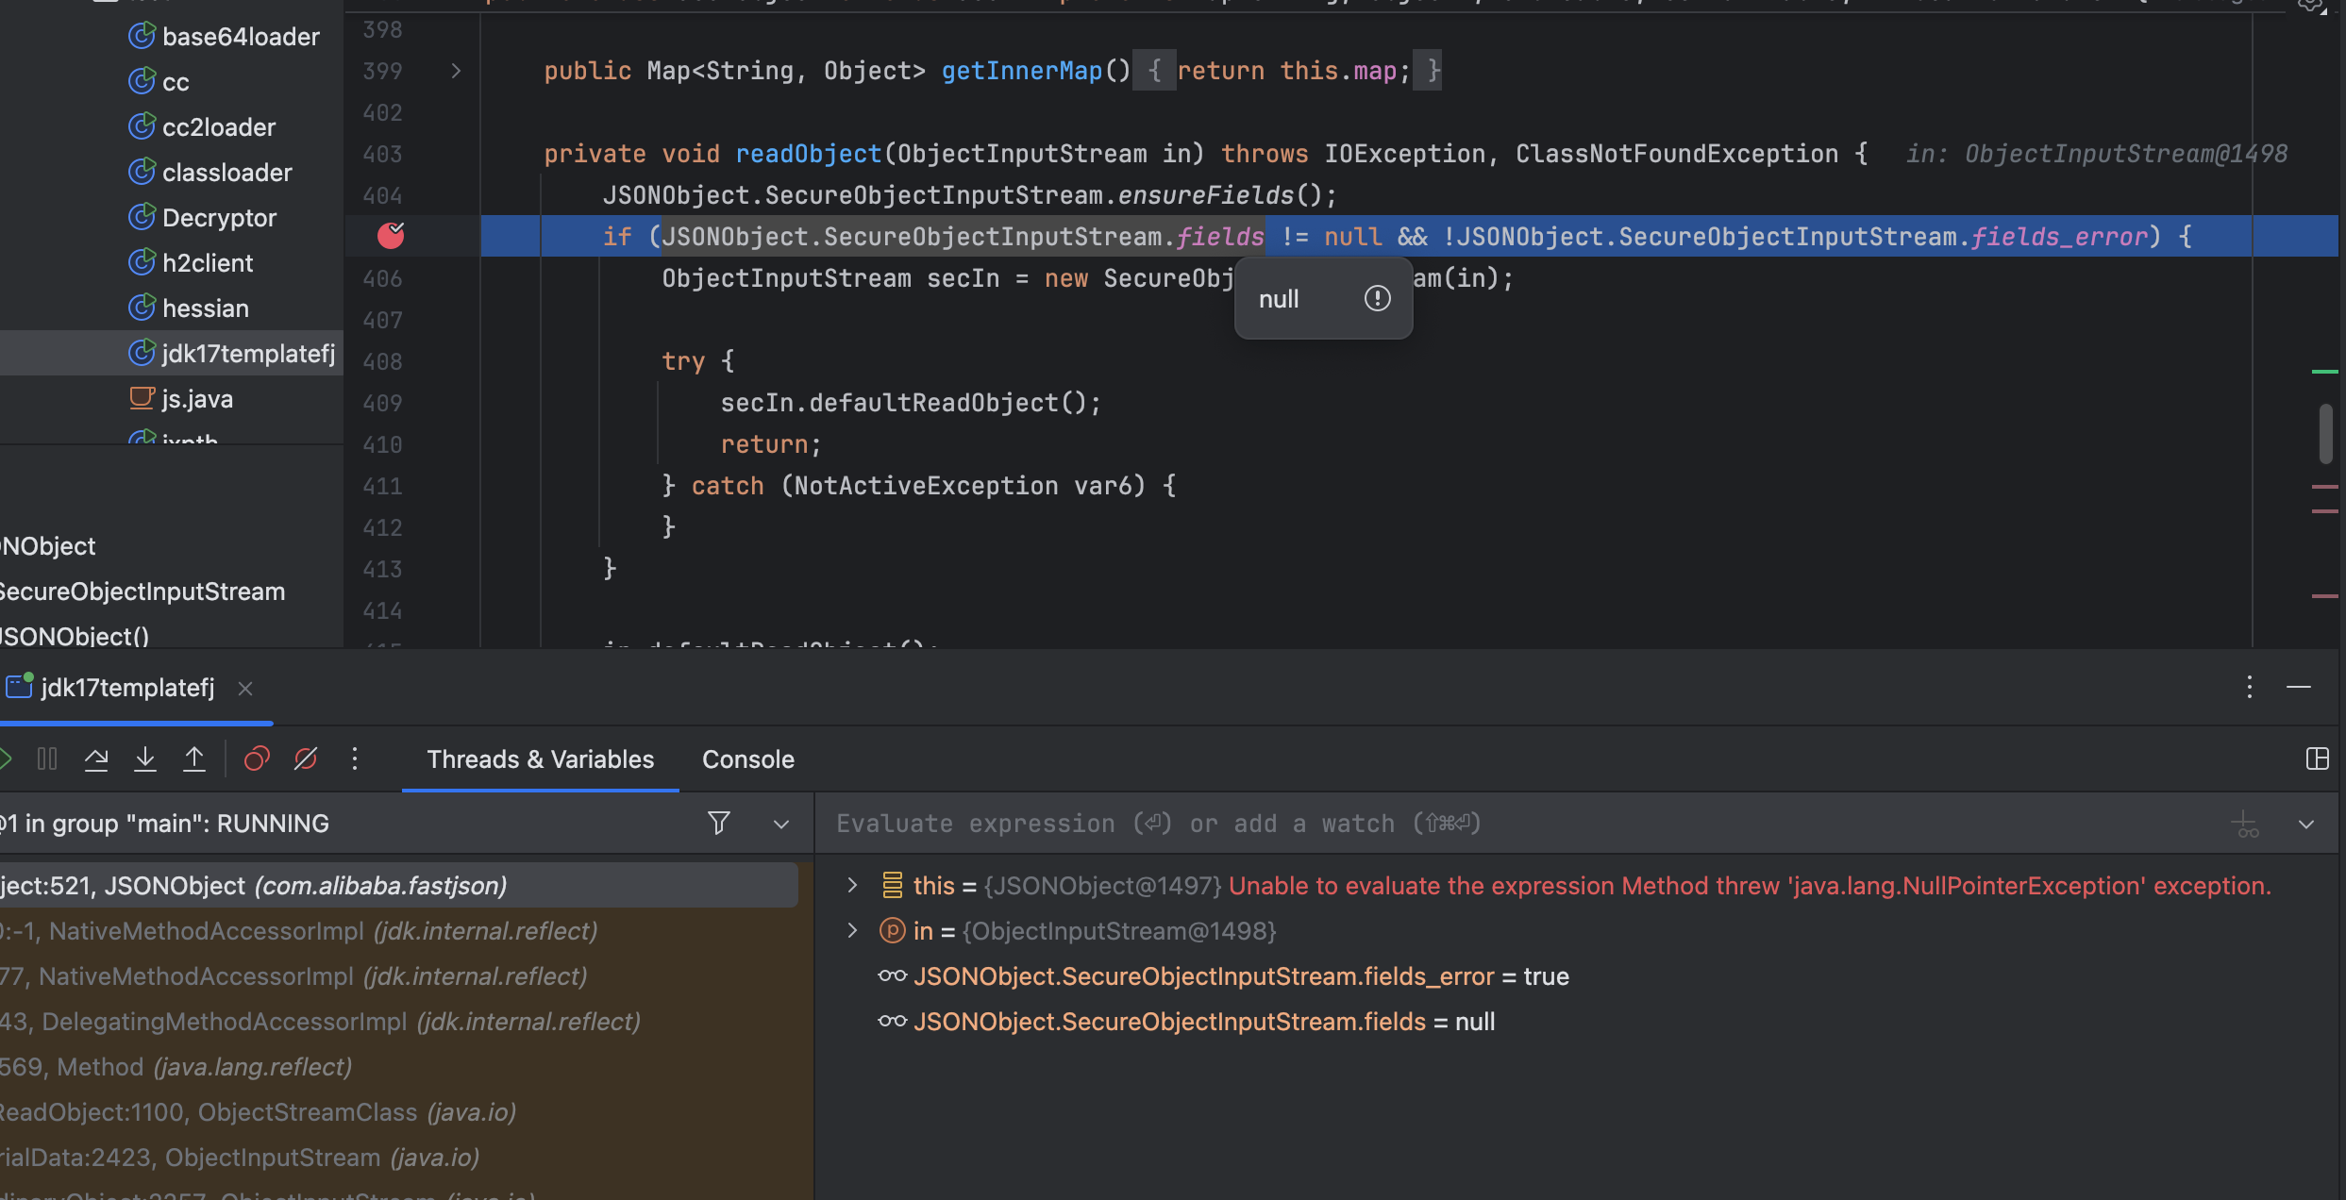Pause the program with pause icon
Screen dimensions: 2346x1200
pos(47,759)
